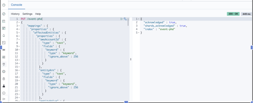
Task: Open the Settings menu
Action: click(x=27, y=14)
